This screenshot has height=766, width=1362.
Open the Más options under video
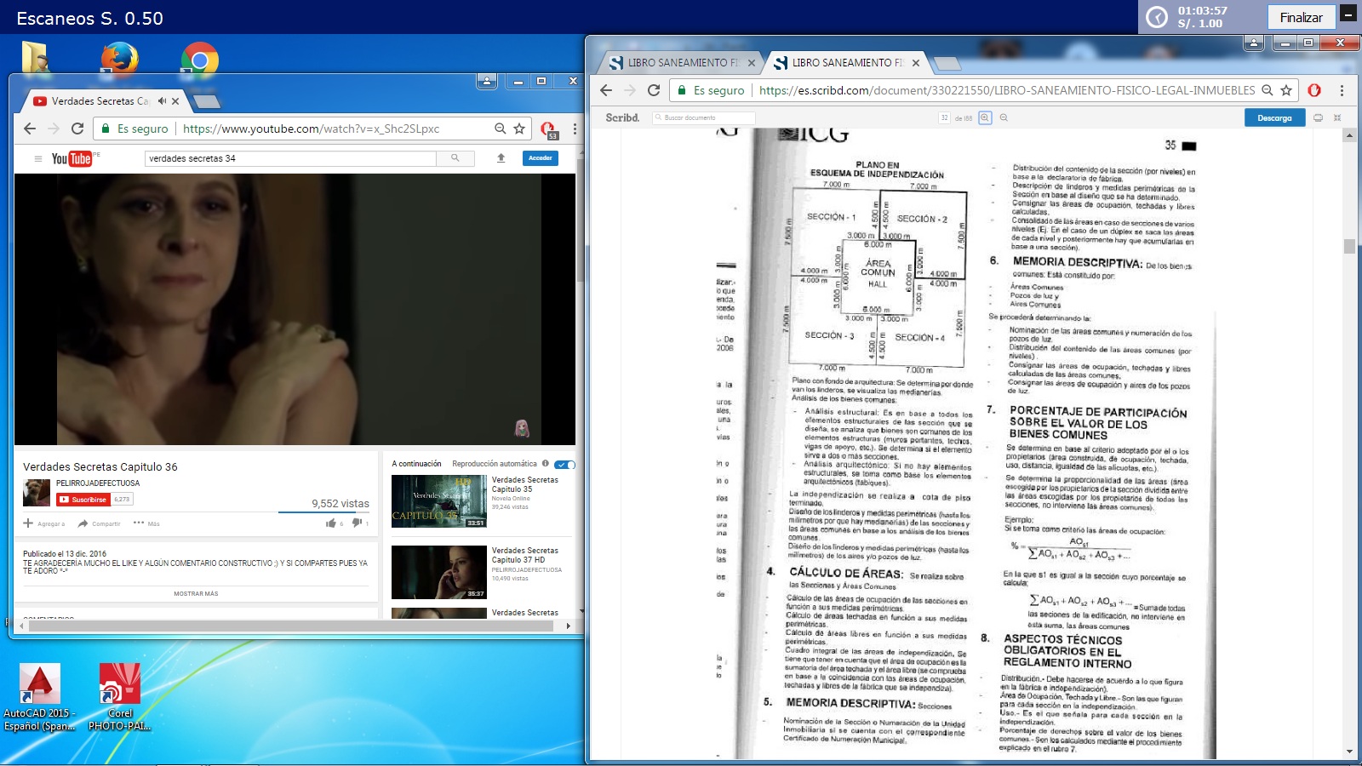[x=146, y=523]
